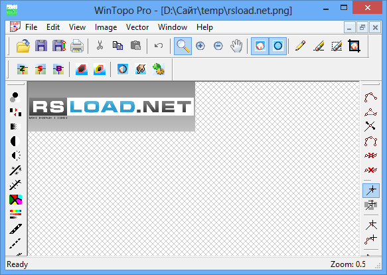Click the Undo arrow icon
The image size is (387, 275).
[159, 46]
